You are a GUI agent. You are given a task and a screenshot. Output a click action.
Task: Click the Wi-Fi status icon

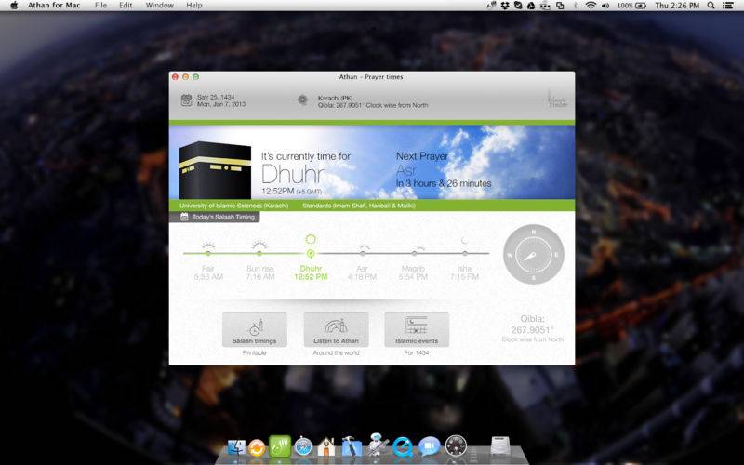click(x=591, y=6)
